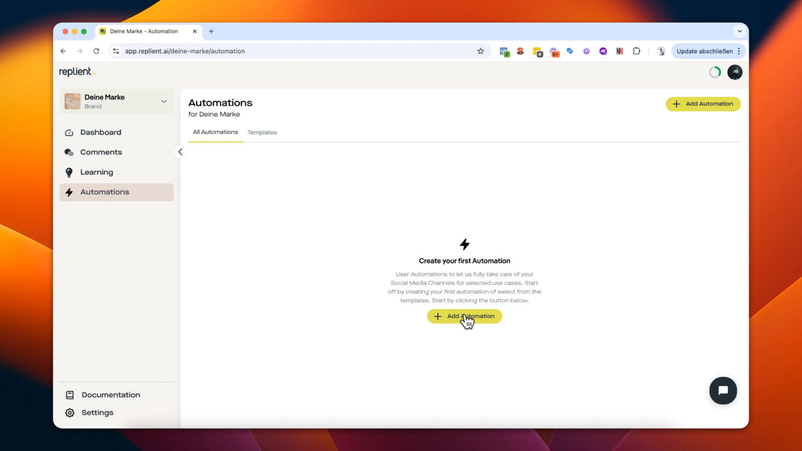
Task: Open the Automations section in the sidebar
Action: [x=104, y=192]
